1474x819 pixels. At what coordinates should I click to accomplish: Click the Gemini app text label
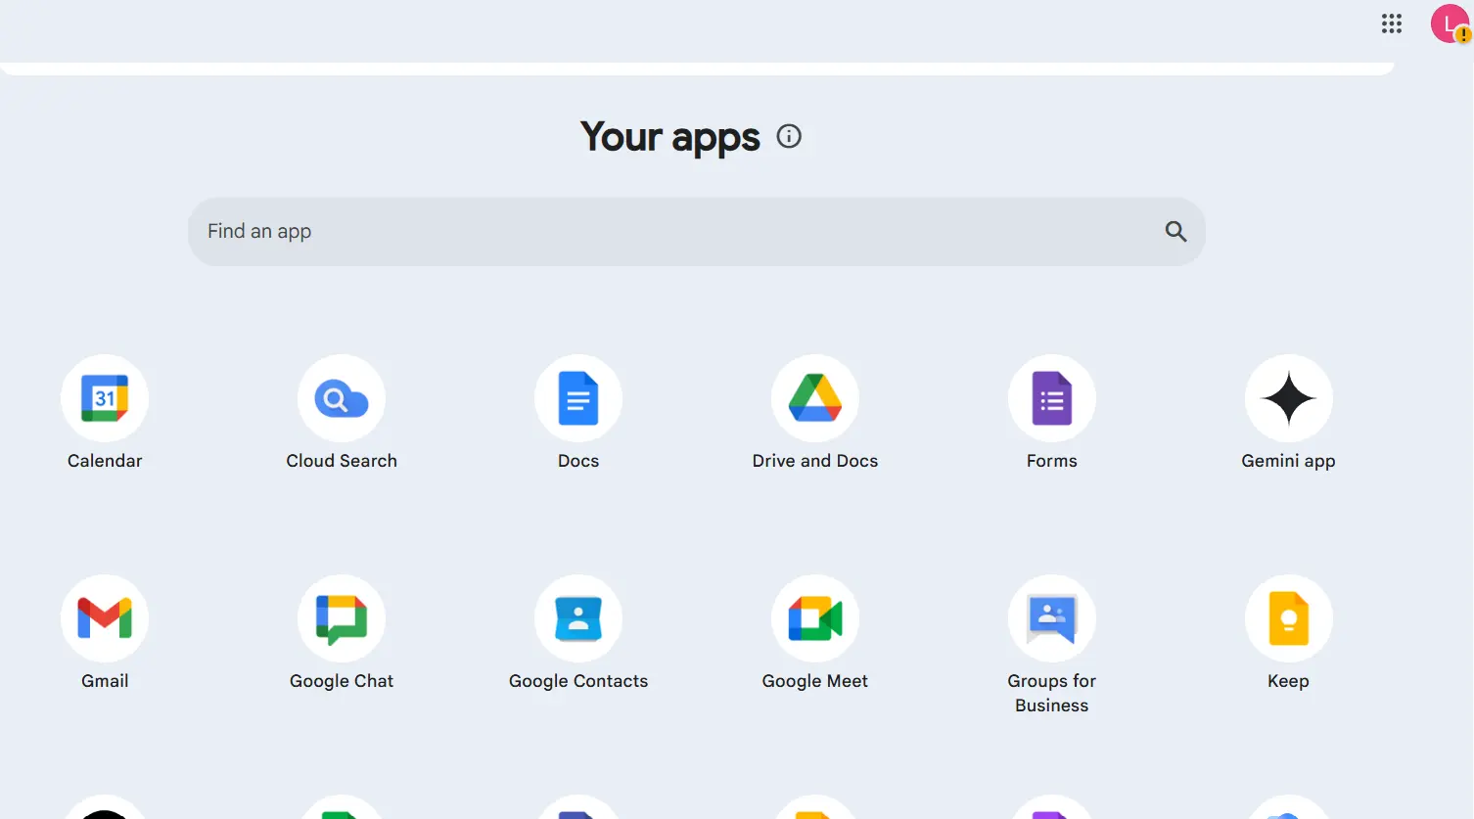click(x=1289, y=461)
